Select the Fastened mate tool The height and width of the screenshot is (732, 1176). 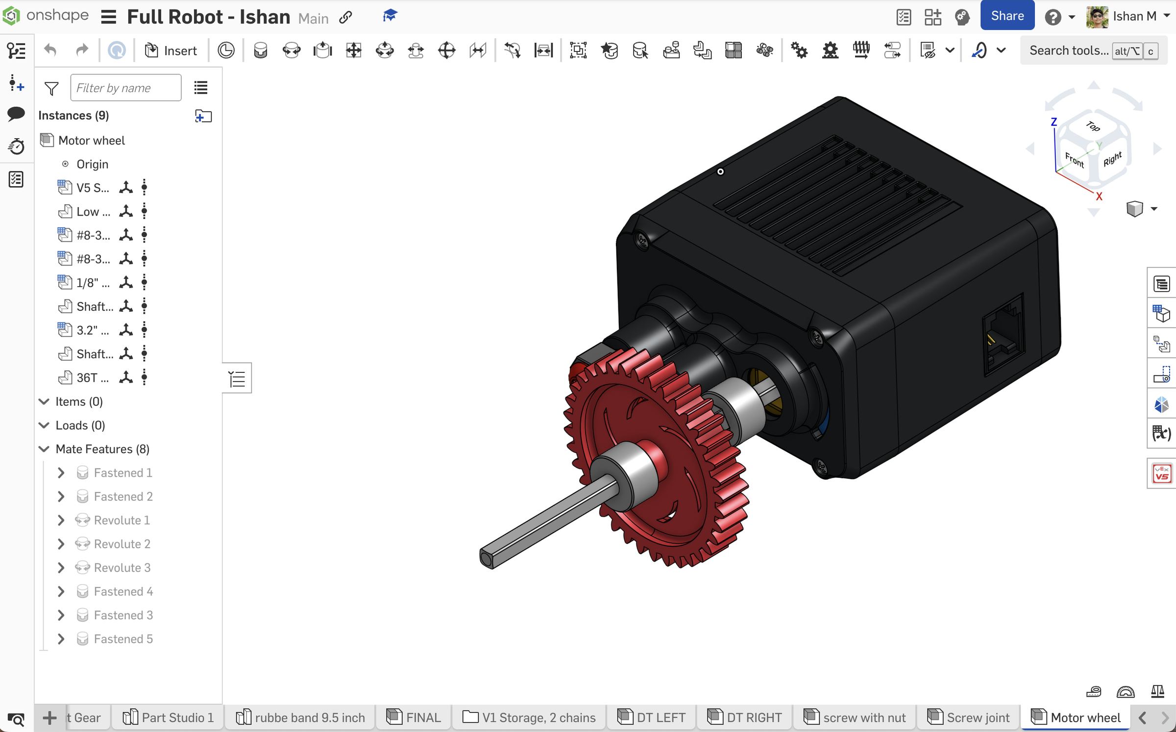pyautogui.click(x=260, y=50)
